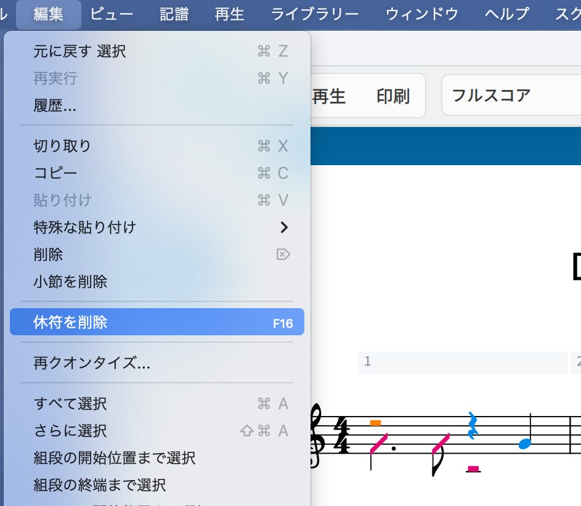The image size is (581, 506).
Task: Click the pink rest below the staff
Action: (473, 470)
